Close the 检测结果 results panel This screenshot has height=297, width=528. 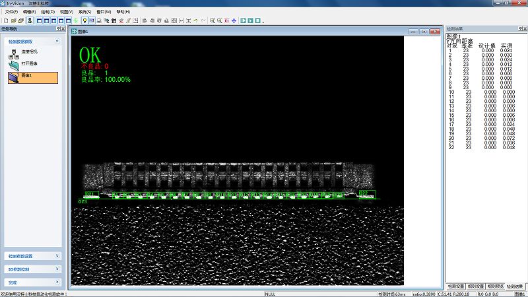(x=524, y=29)
